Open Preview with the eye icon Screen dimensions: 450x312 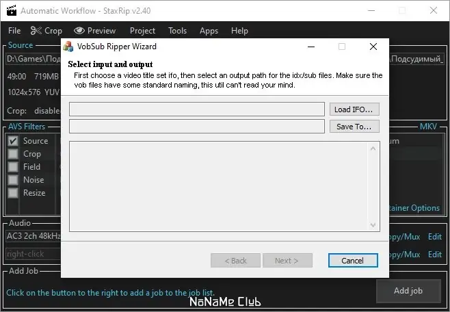pyautogui.click(x=94, y=31)
